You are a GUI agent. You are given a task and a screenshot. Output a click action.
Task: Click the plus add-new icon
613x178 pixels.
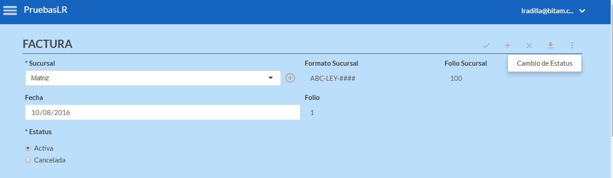[x=507, y=45]
